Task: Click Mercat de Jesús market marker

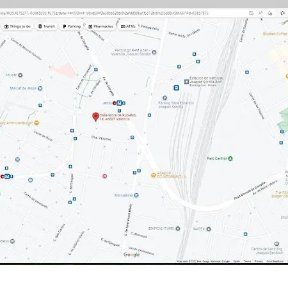Action: coord(40,88)
